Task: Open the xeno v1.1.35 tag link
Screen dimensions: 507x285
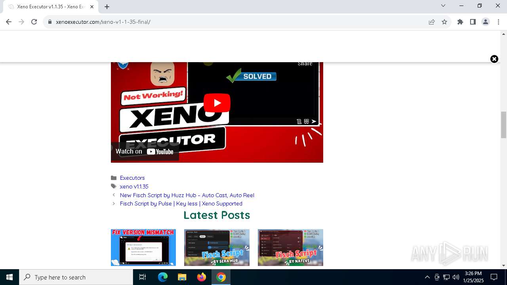Action: (x=134, y=186)
